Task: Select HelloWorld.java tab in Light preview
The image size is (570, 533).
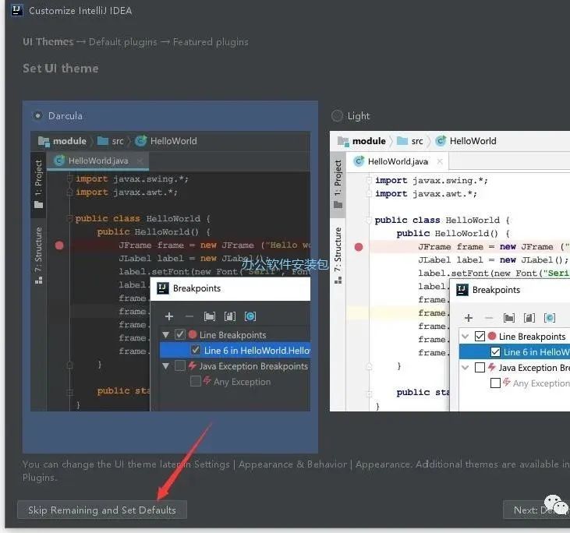Action: coord(396,161)
